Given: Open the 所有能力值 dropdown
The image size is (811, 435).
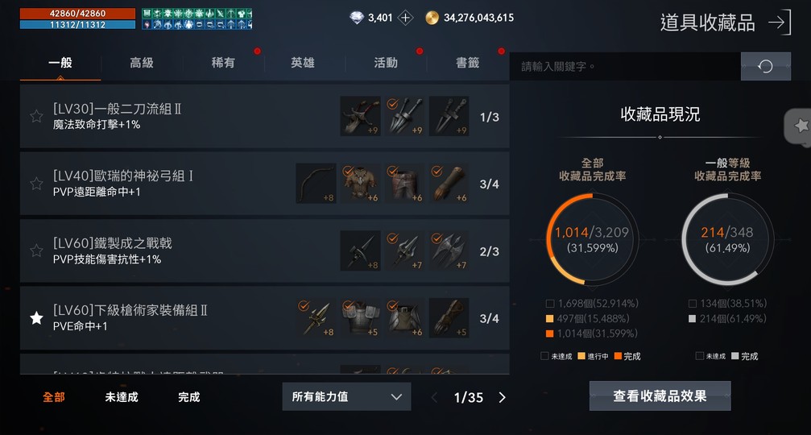Looking at the screenshot, I should [346, 396].
